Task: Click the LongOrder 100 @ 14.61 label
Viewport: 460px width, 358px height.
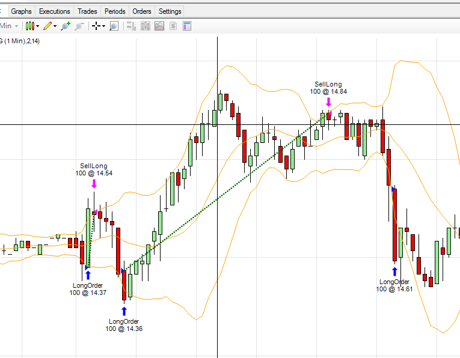Action: click(394, 285)
